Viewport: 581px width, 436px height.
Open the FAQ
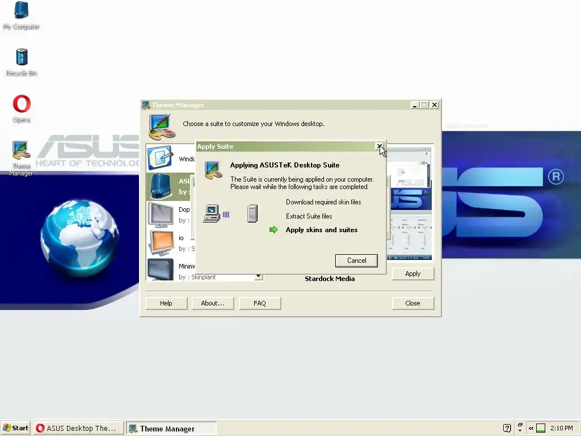pyautogui.click(x=260, y=303)
